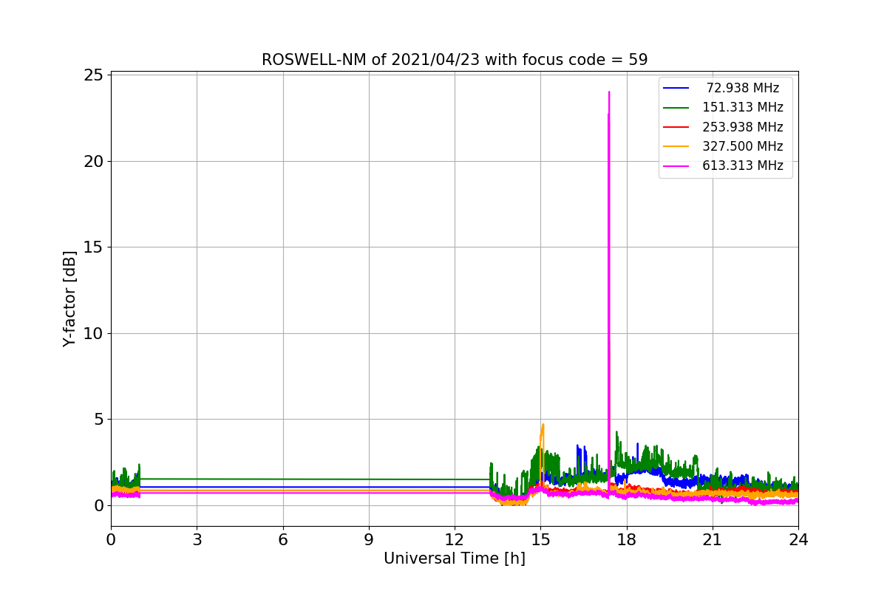
Task: Select the 327.500 MHz legend label
Action: pyautogui.click(x=743, y=146)
